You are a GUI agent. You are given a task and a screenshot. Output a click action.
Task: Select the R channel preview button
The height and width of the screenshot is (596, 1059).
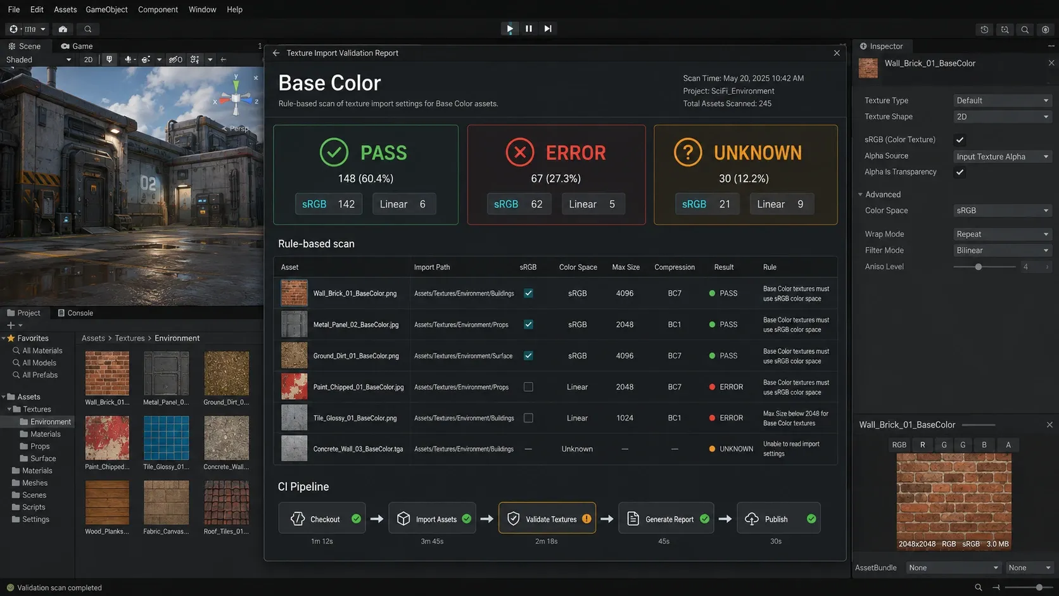coord(922,445)
